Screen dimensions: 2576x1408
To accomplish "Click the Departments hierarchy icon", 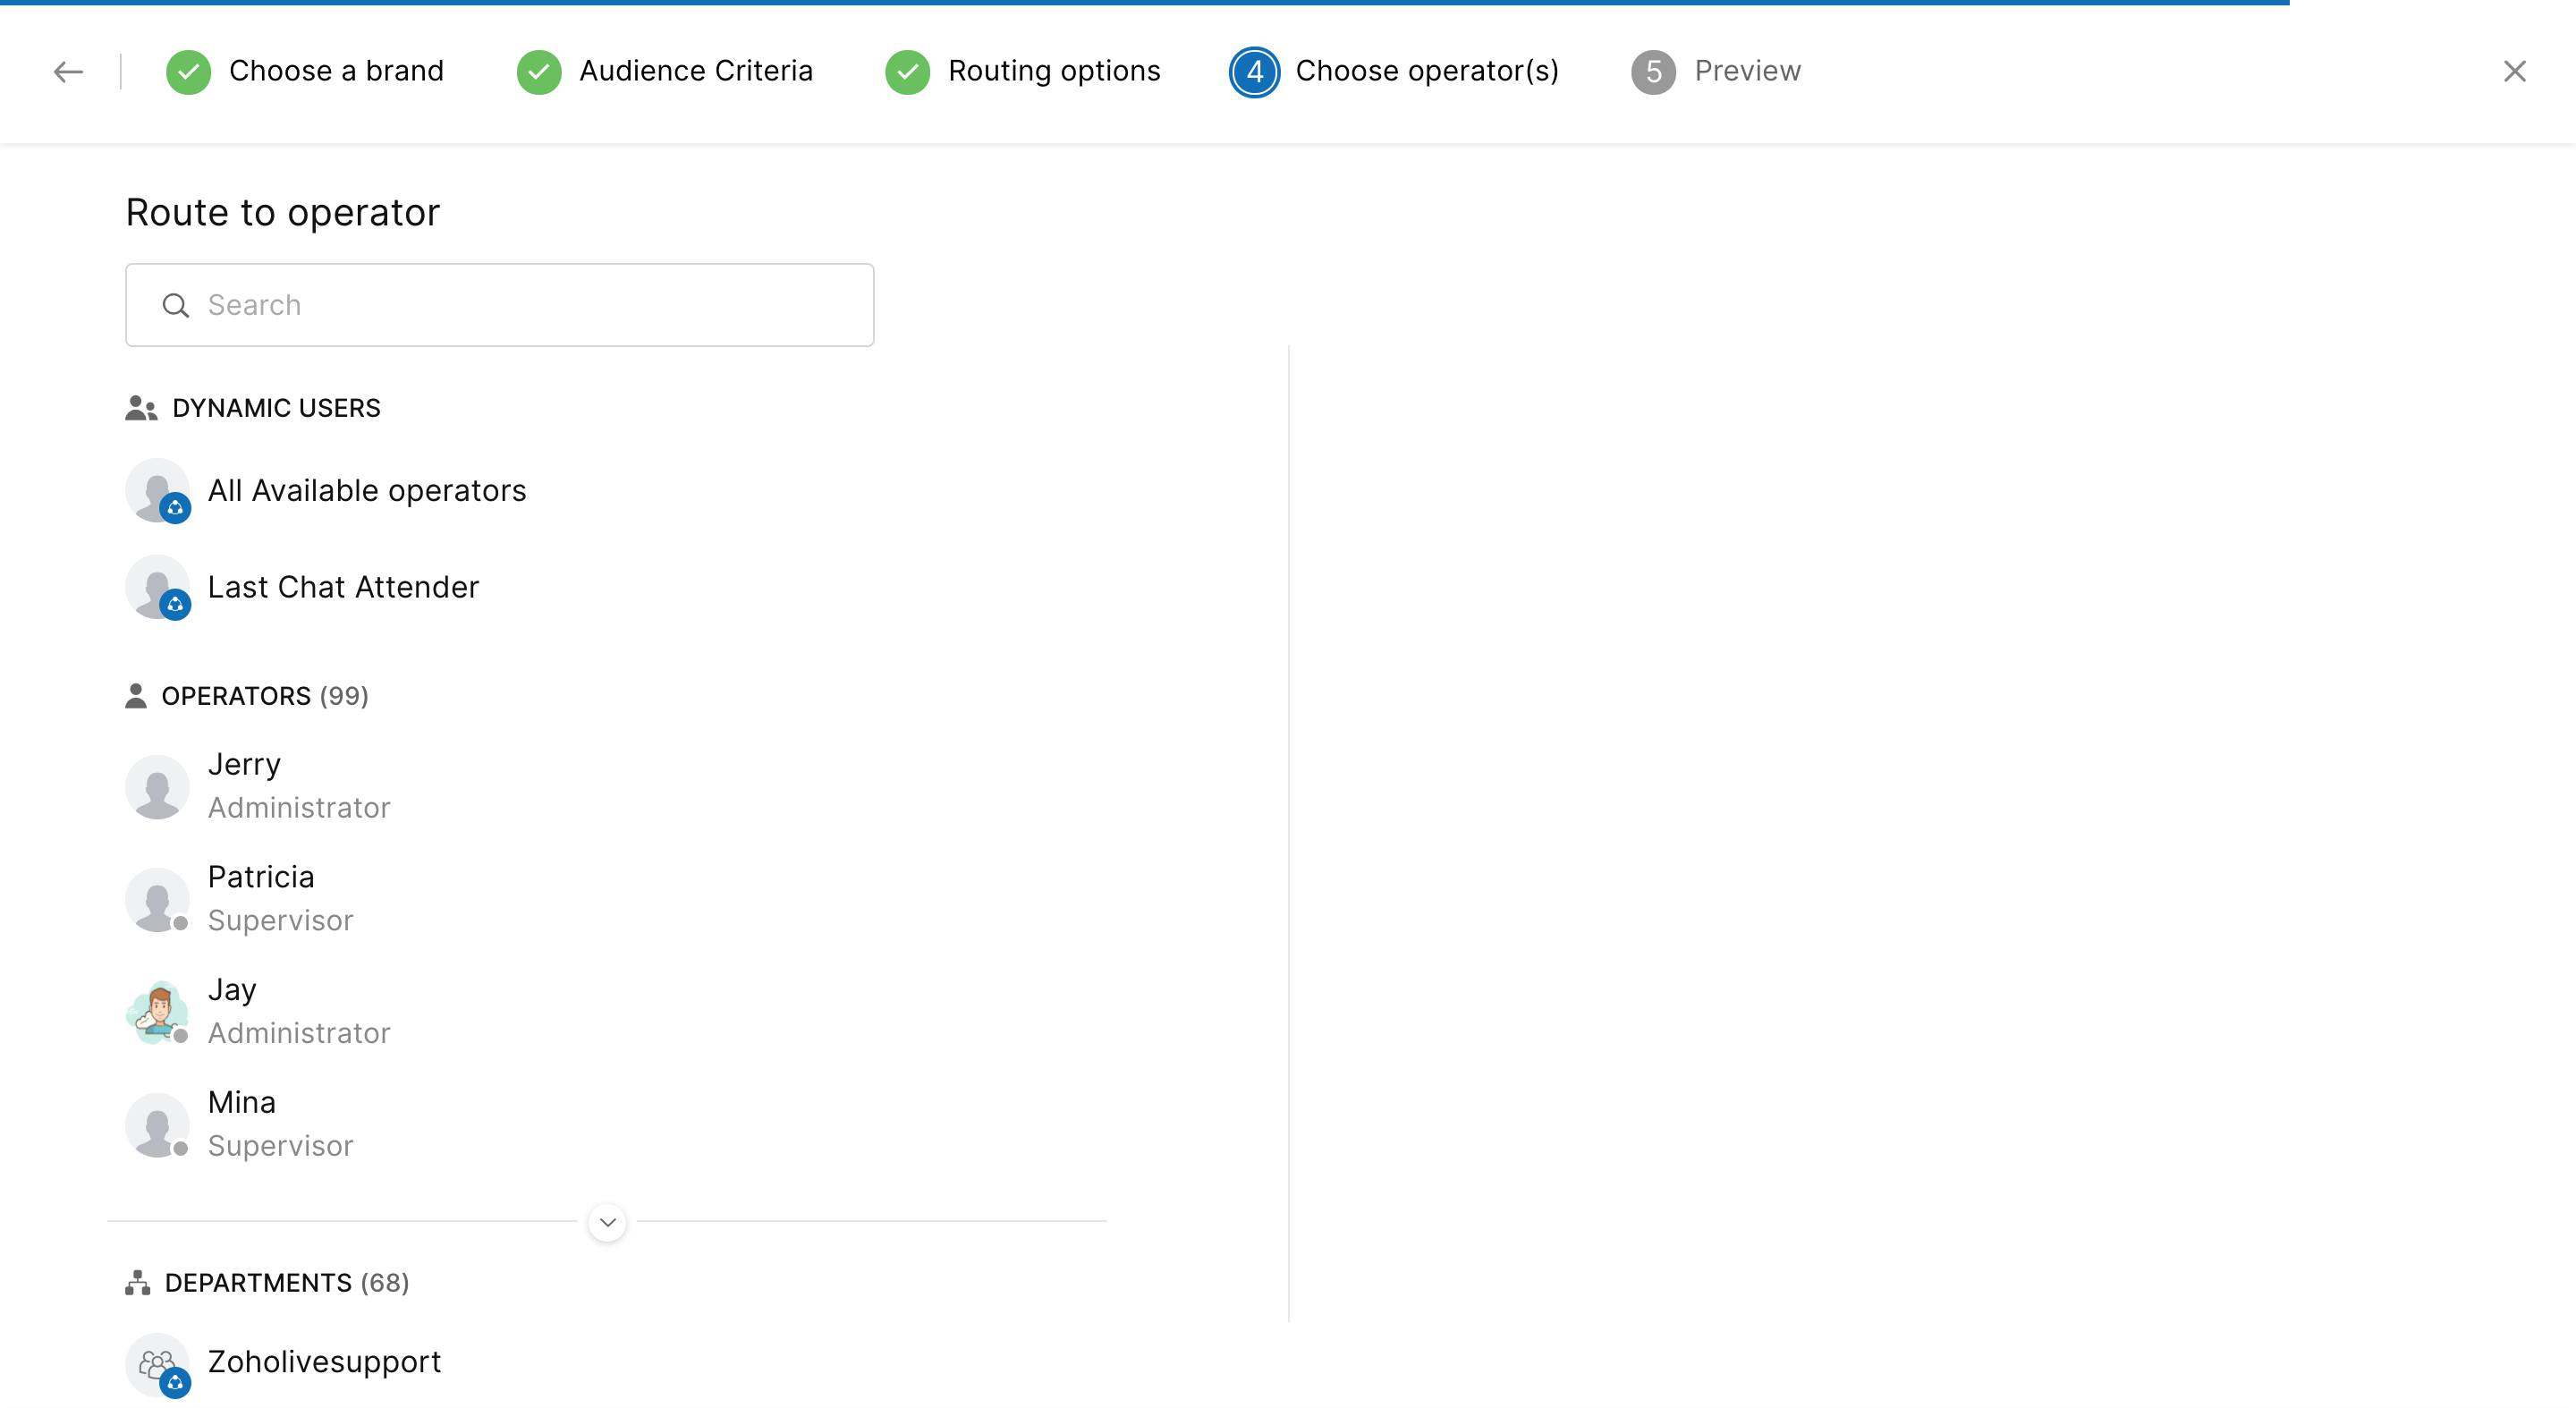I will [138, 1283].
